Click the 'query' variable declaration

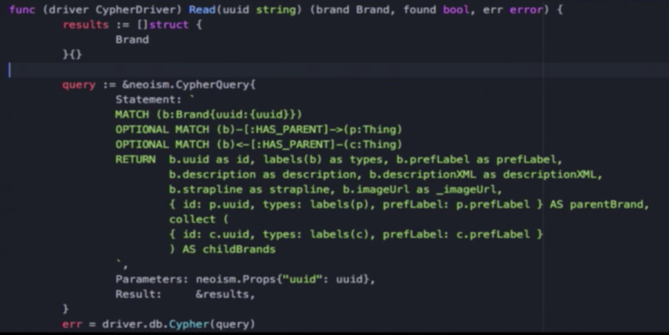[79, 85]
